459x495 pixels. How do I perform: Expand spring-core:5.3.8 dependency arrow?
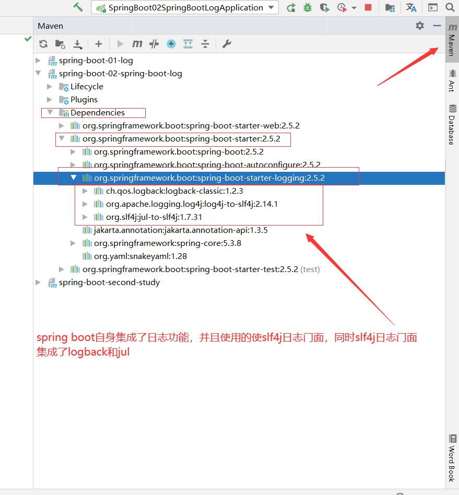pos(73,243)
